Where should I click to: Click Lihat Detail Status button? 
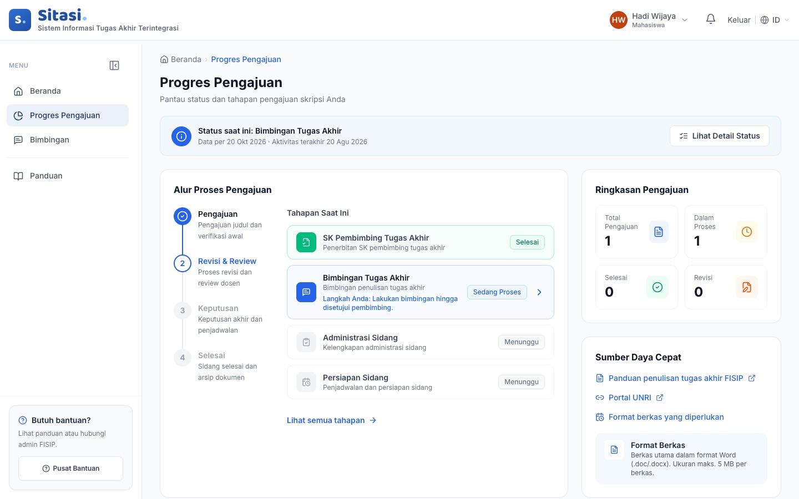pos(720,136)
